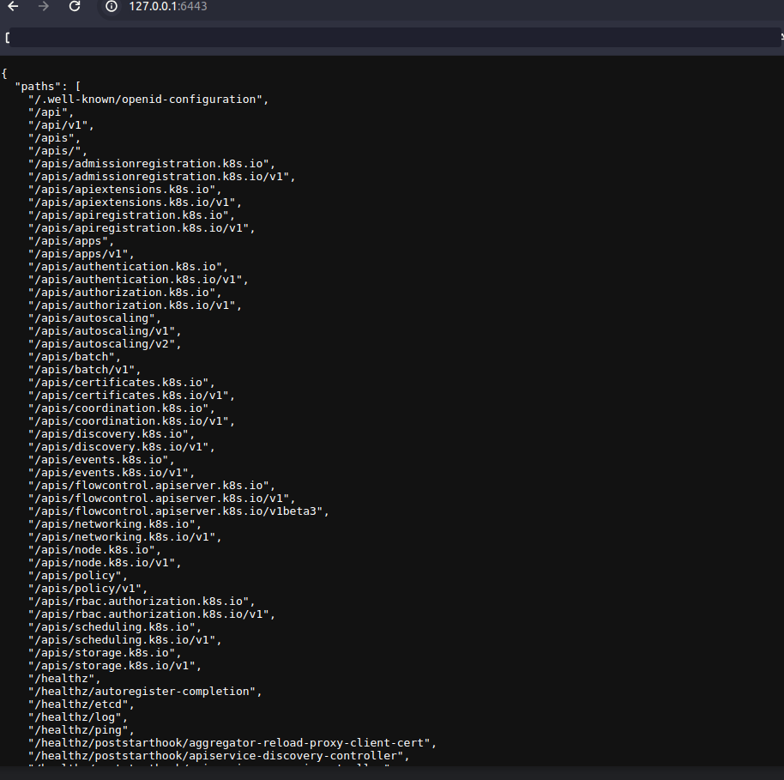This screenshot has height=780, width=784.
Task: Click the /apis/autoscaling/v2 entry
Action: (105, 344)
